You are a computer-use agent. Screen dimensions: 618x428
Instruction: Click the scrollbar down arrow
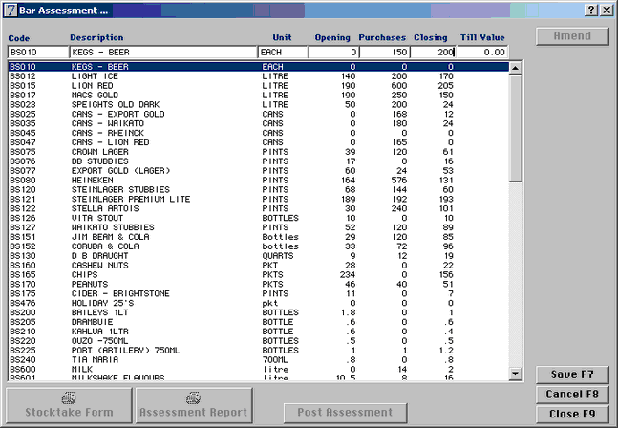[x=515, y=374]
